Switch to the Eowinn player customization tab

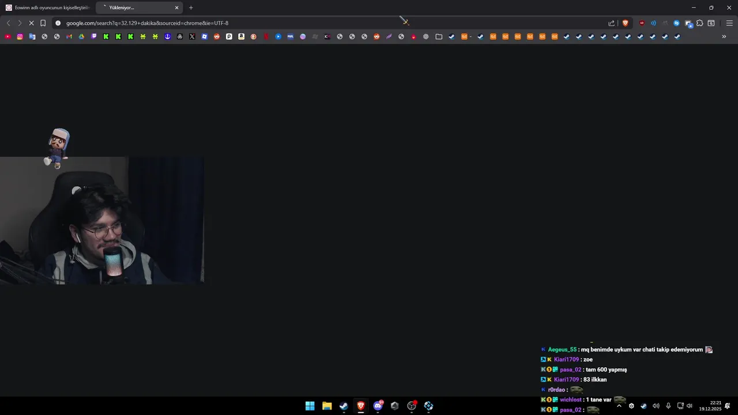point(47,7)
